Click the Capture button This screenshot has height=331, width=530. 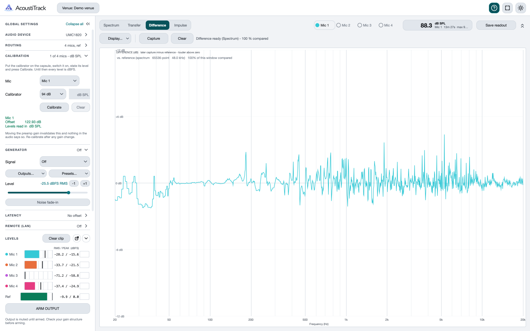pyautogui.click(x=154, y=38)
